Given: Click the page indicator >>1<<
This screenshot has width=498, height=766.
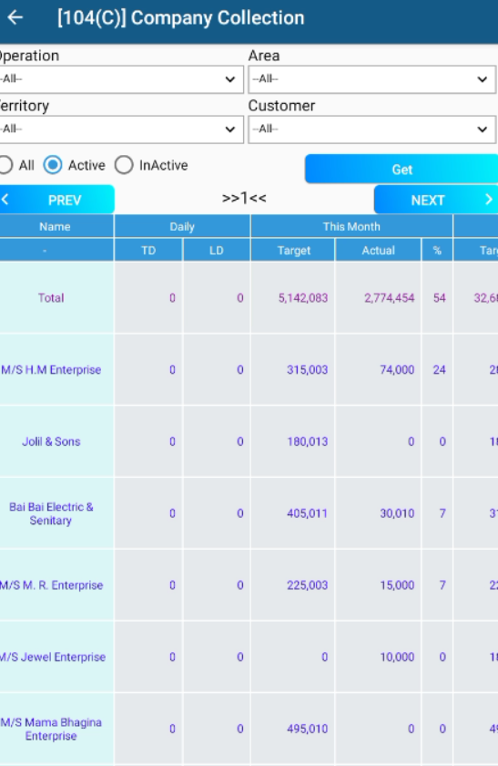Looking at the screenshot, I should 244,199.
